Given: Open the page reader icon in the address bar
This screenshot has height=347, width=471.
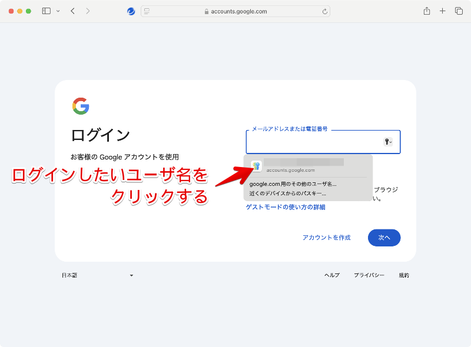Looking at the screenshot, I should tap(147, 11).
